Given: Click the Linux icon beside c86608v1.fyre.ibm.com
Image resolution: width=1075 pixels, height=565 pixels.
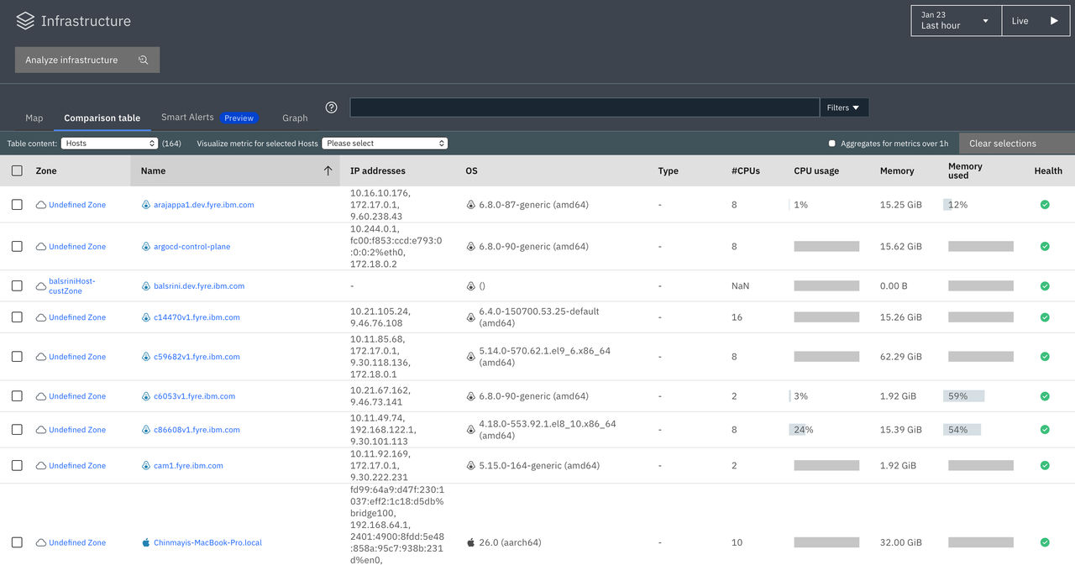Looking at the screenshot, I should [146, 430].
